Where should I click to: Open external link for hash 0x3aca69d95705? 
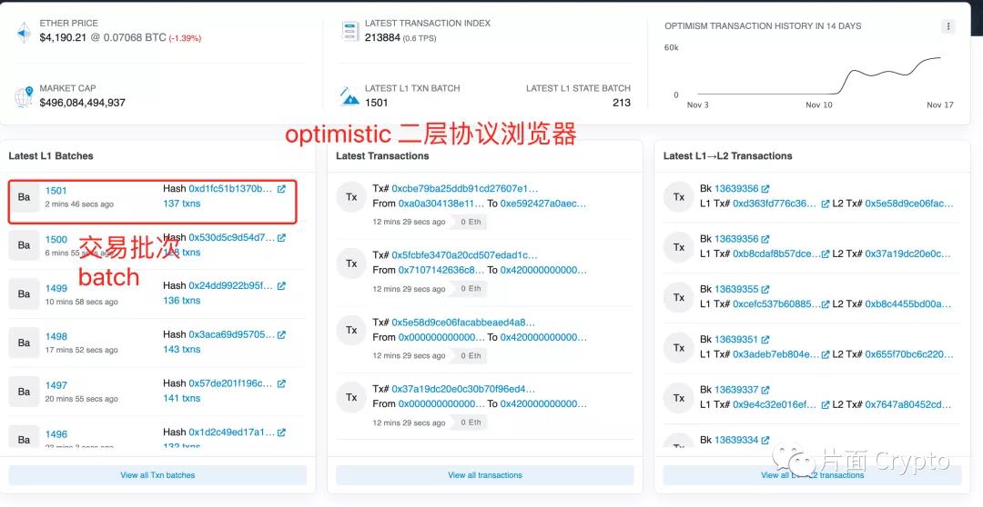coord(281,335)
